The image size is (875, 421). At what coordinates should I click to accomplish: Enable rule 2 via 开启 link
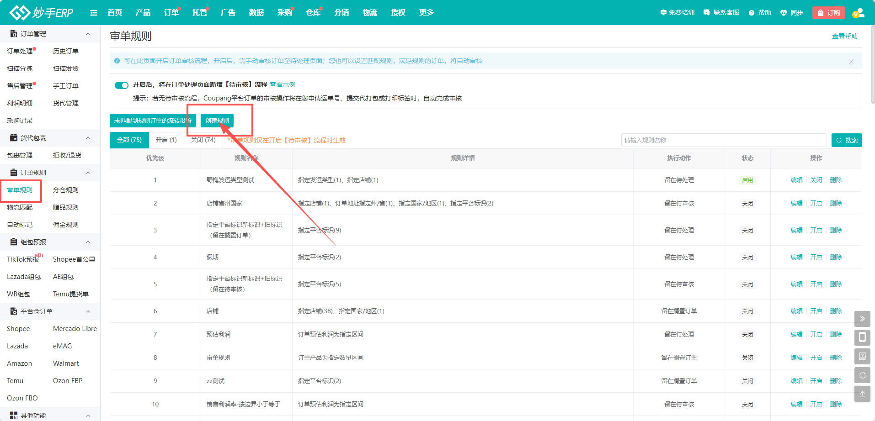coord(816,203)
